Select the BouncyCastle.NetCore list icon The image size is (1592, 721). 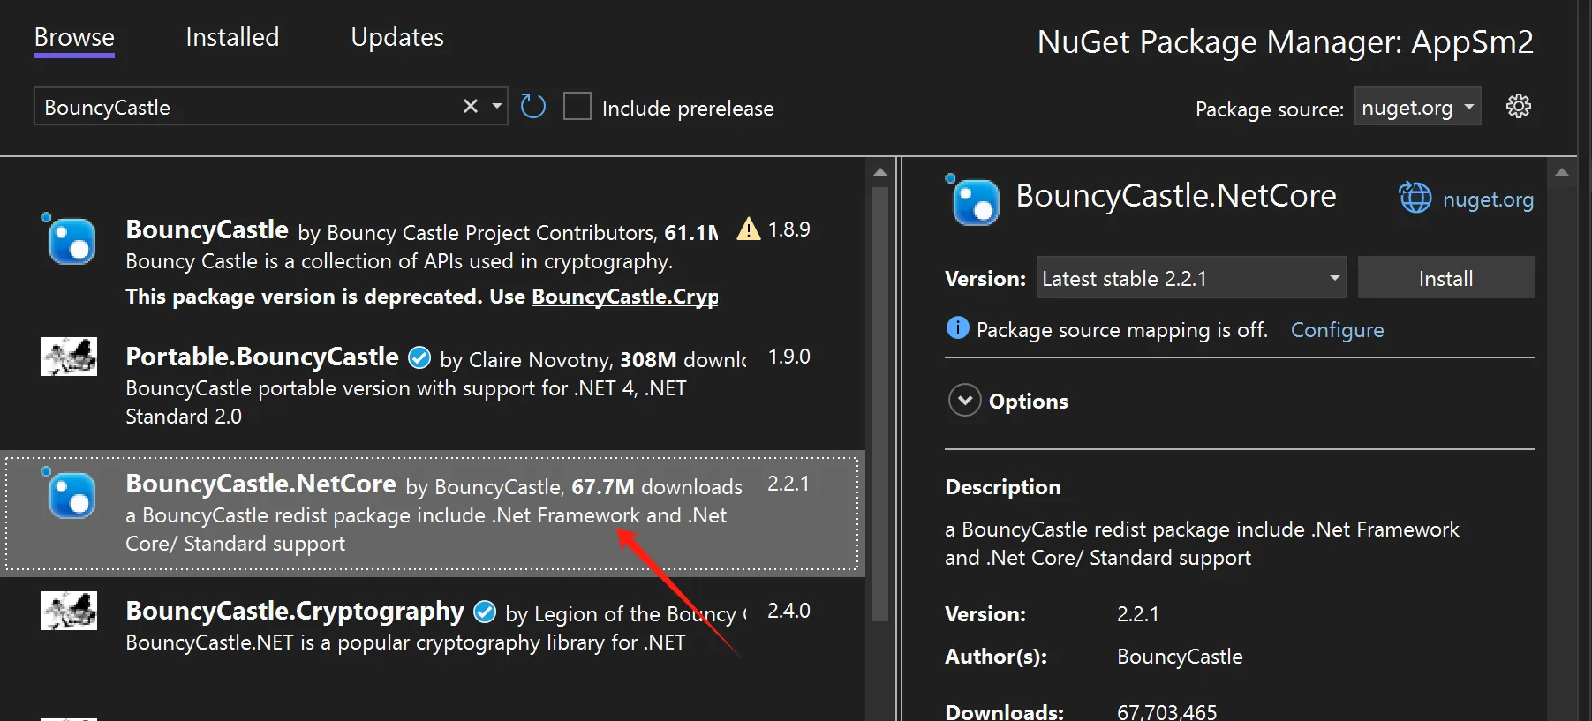69,492
